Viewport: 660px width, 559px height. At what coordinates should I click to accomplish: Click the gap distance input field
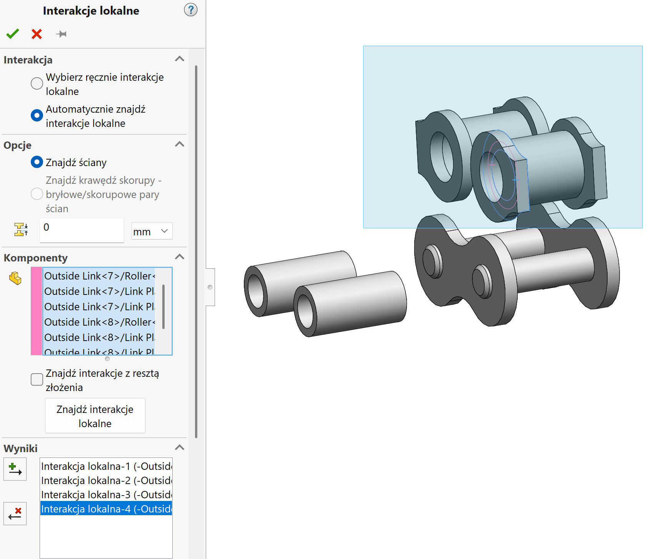click(82, 230)
